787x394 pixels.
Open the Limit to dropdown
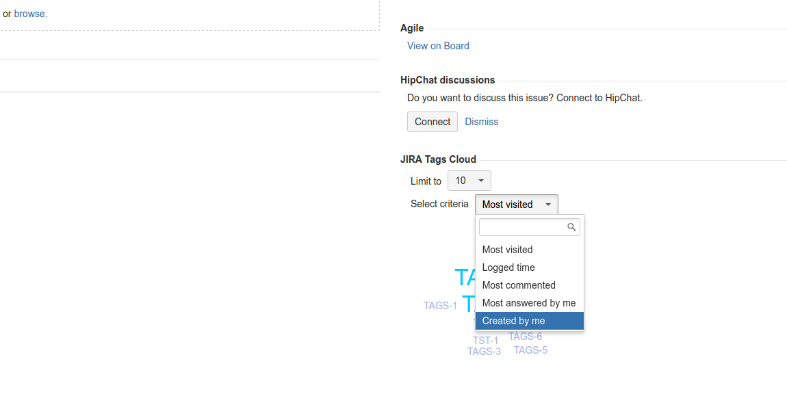pos(469,181)
